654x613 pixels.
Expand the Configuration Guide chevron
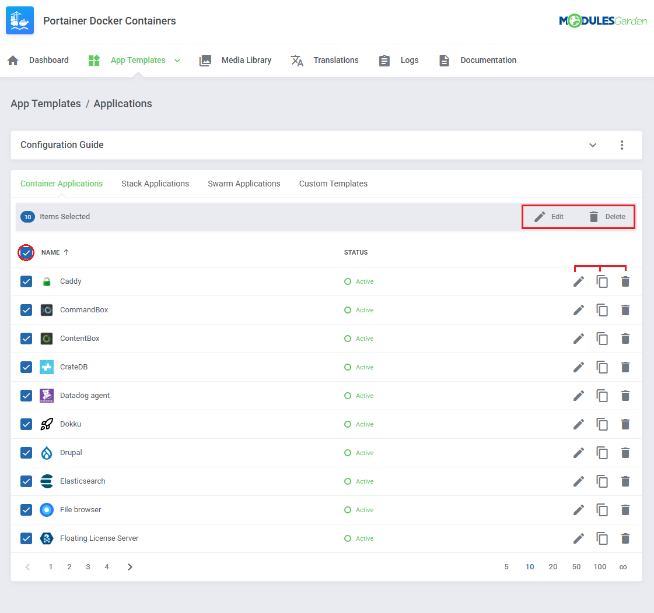[593, 145]
